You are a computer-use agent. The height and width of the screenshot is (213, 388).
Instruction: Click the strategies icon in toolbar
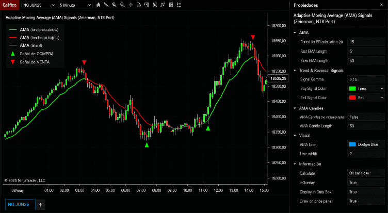point(171,5)
